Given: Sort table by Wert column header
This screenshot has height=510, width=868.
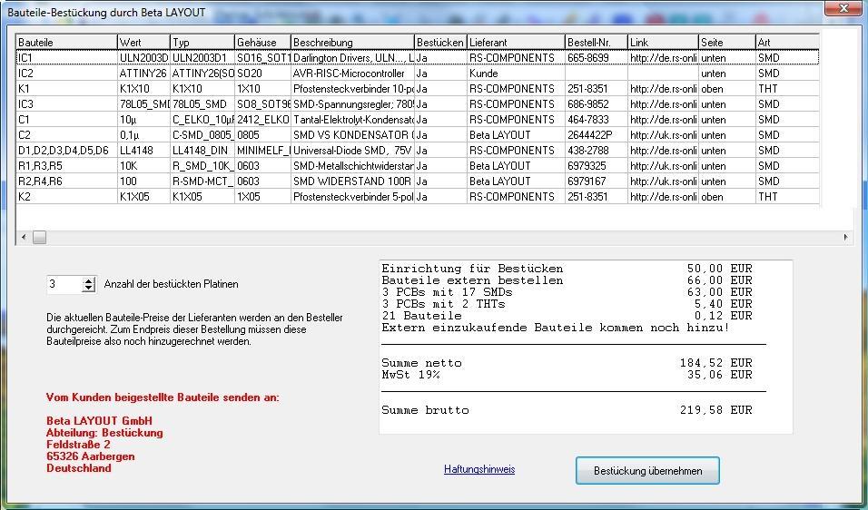Looking at the screenshot, I should 143,43.
